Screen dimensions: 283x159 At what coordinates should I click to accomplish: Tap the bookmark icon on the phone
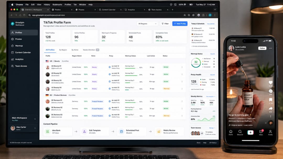tap(270, 100)
